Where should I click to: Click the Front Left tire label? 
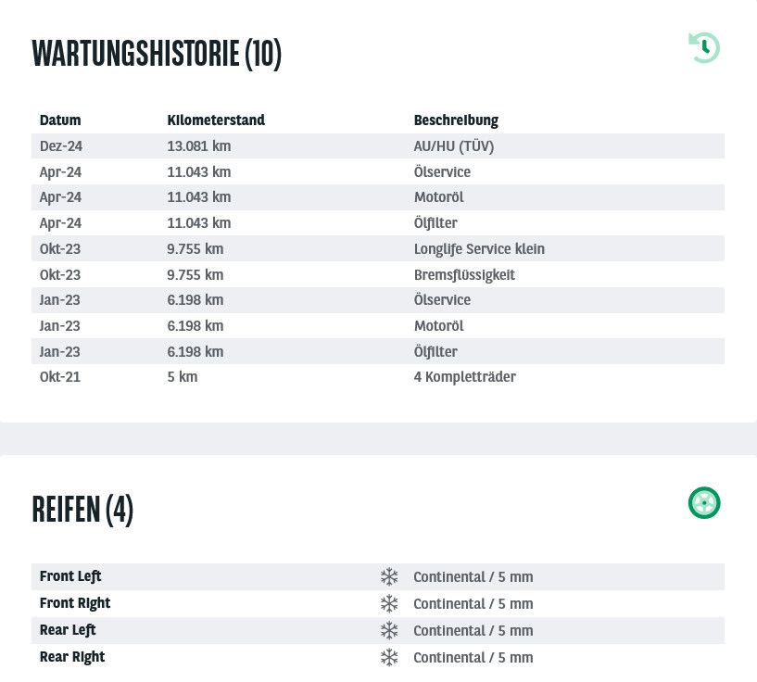[x=70, y=576]
